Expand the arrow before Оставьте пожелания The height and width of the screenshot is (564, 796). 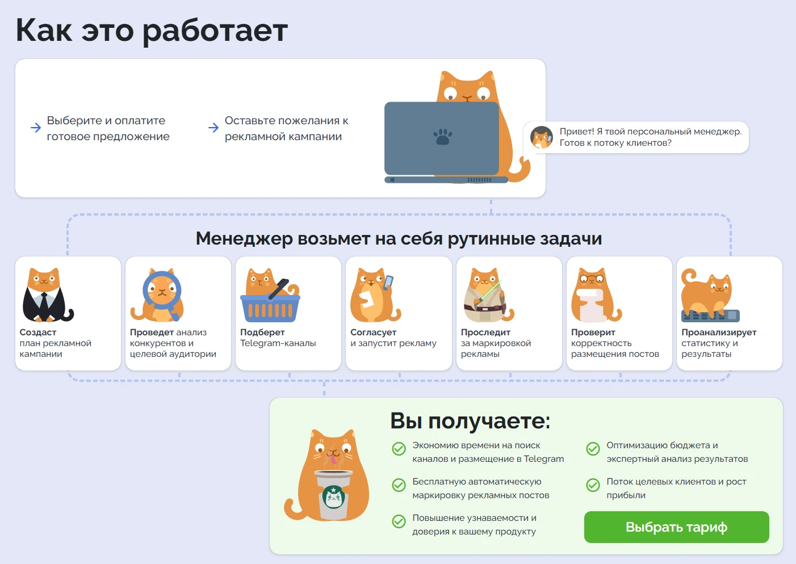coord(213,128)
